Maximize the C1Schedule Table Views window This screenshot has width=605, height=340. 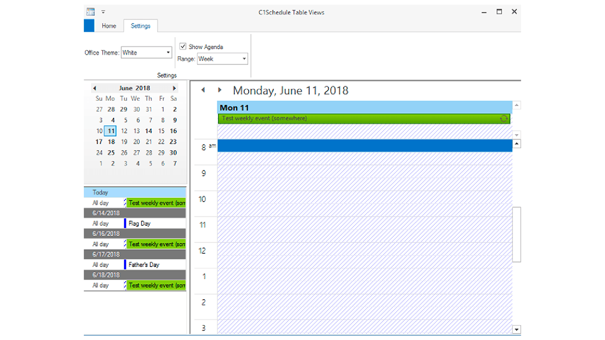pos(499,12)
